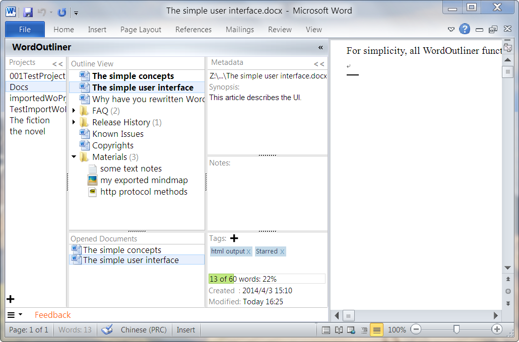This screenshot has height=342, width=519.
Task: Select 'The simple concepts' in Opened Documents
Action: pos(137,250)
